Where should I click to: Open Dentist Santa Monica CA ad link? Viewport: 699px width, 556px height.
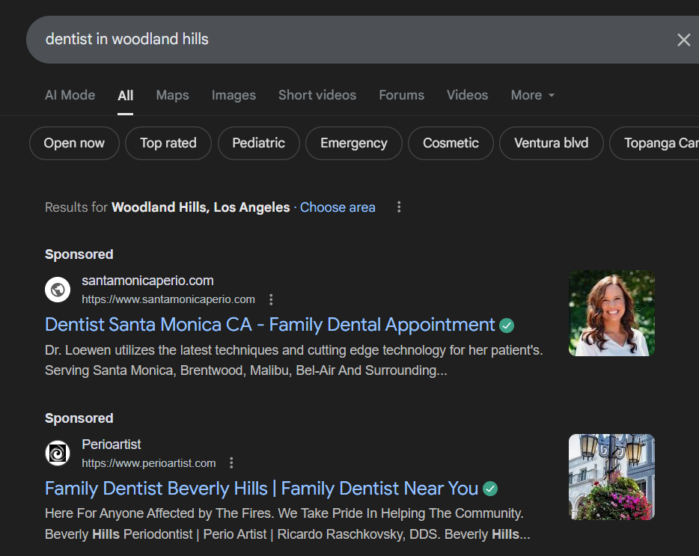269,325
